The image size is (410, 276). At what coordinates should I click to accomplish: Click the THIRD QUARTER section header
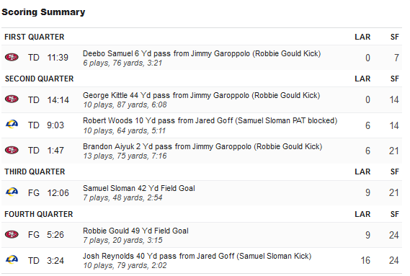click(x=35, y=172)
